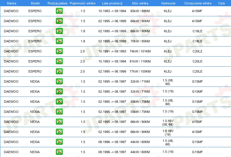Click the fuel icon in the Espero 77kW / 105KM row
The width and height of the screenshot is (231, 157).
click(59, 71)
